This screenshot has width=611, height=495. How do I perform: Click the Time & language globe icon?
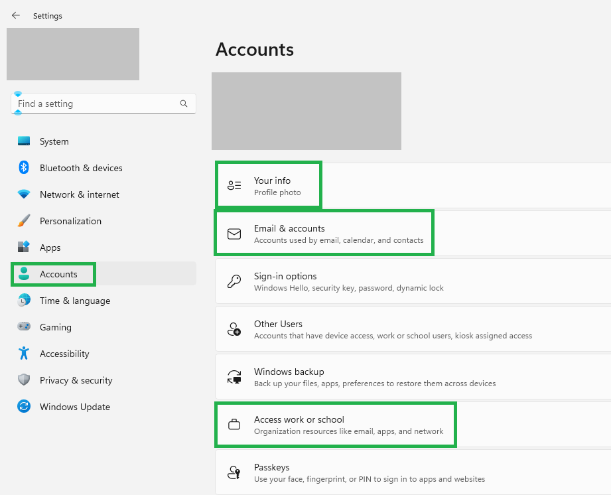tap(24, 300)
